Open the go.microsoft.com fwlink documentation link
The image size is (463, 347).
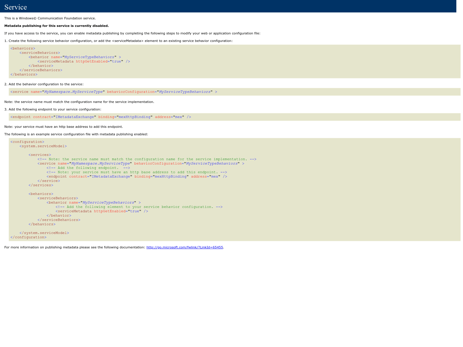185,247
